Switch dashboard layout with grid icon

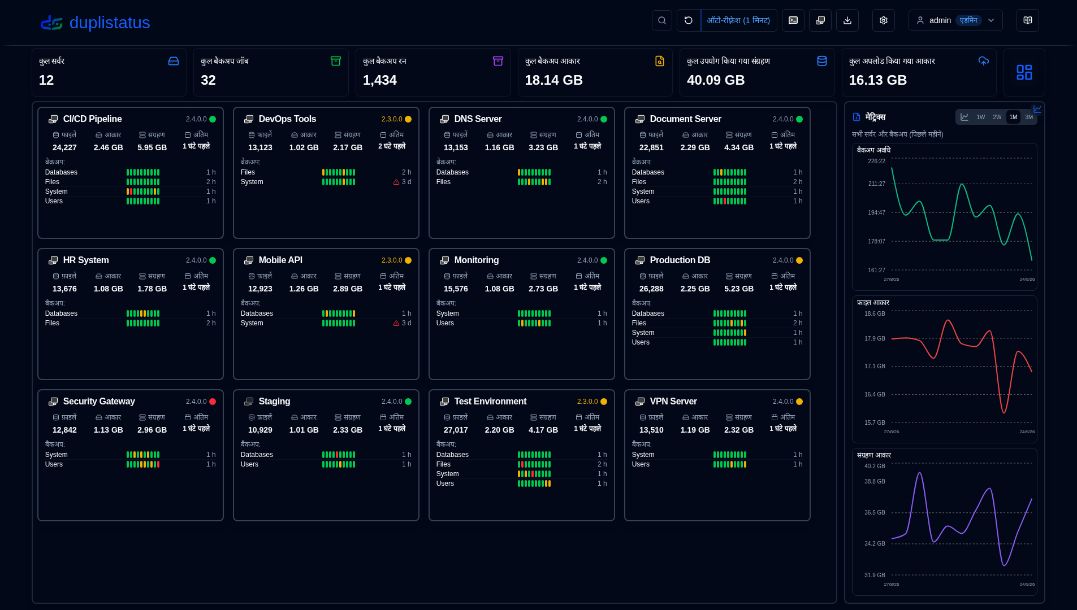tap(1024, 72)
